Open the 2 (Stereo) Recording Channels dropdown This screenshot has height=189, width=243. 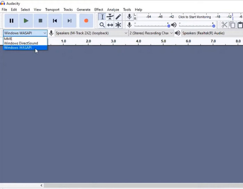coord(151,33)
